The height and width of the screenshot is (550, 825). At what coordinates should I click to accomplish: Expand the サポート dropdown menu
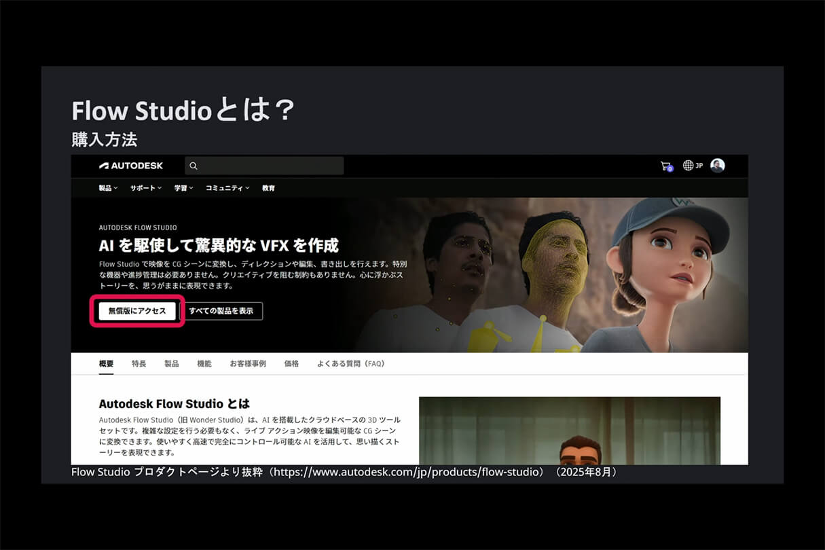(144, 187)
